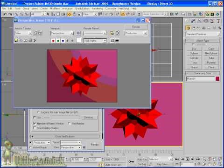Create a Pyramid primitive
This screenshot has width=224, height=168.
[x=211, y=63]
